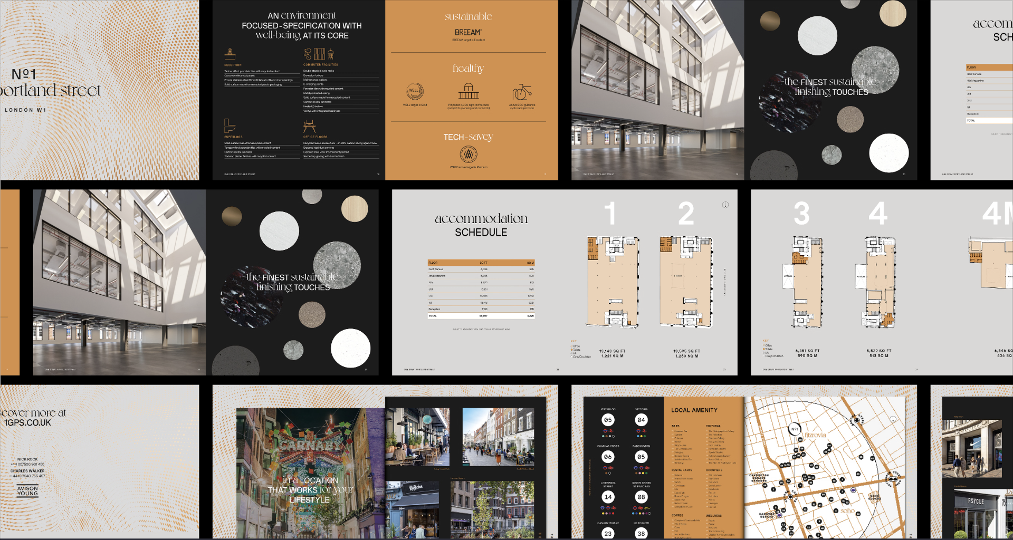Click the WELL circular badge icon
Viewport: 1013px width, 540px height.
(x=415, y=91)
